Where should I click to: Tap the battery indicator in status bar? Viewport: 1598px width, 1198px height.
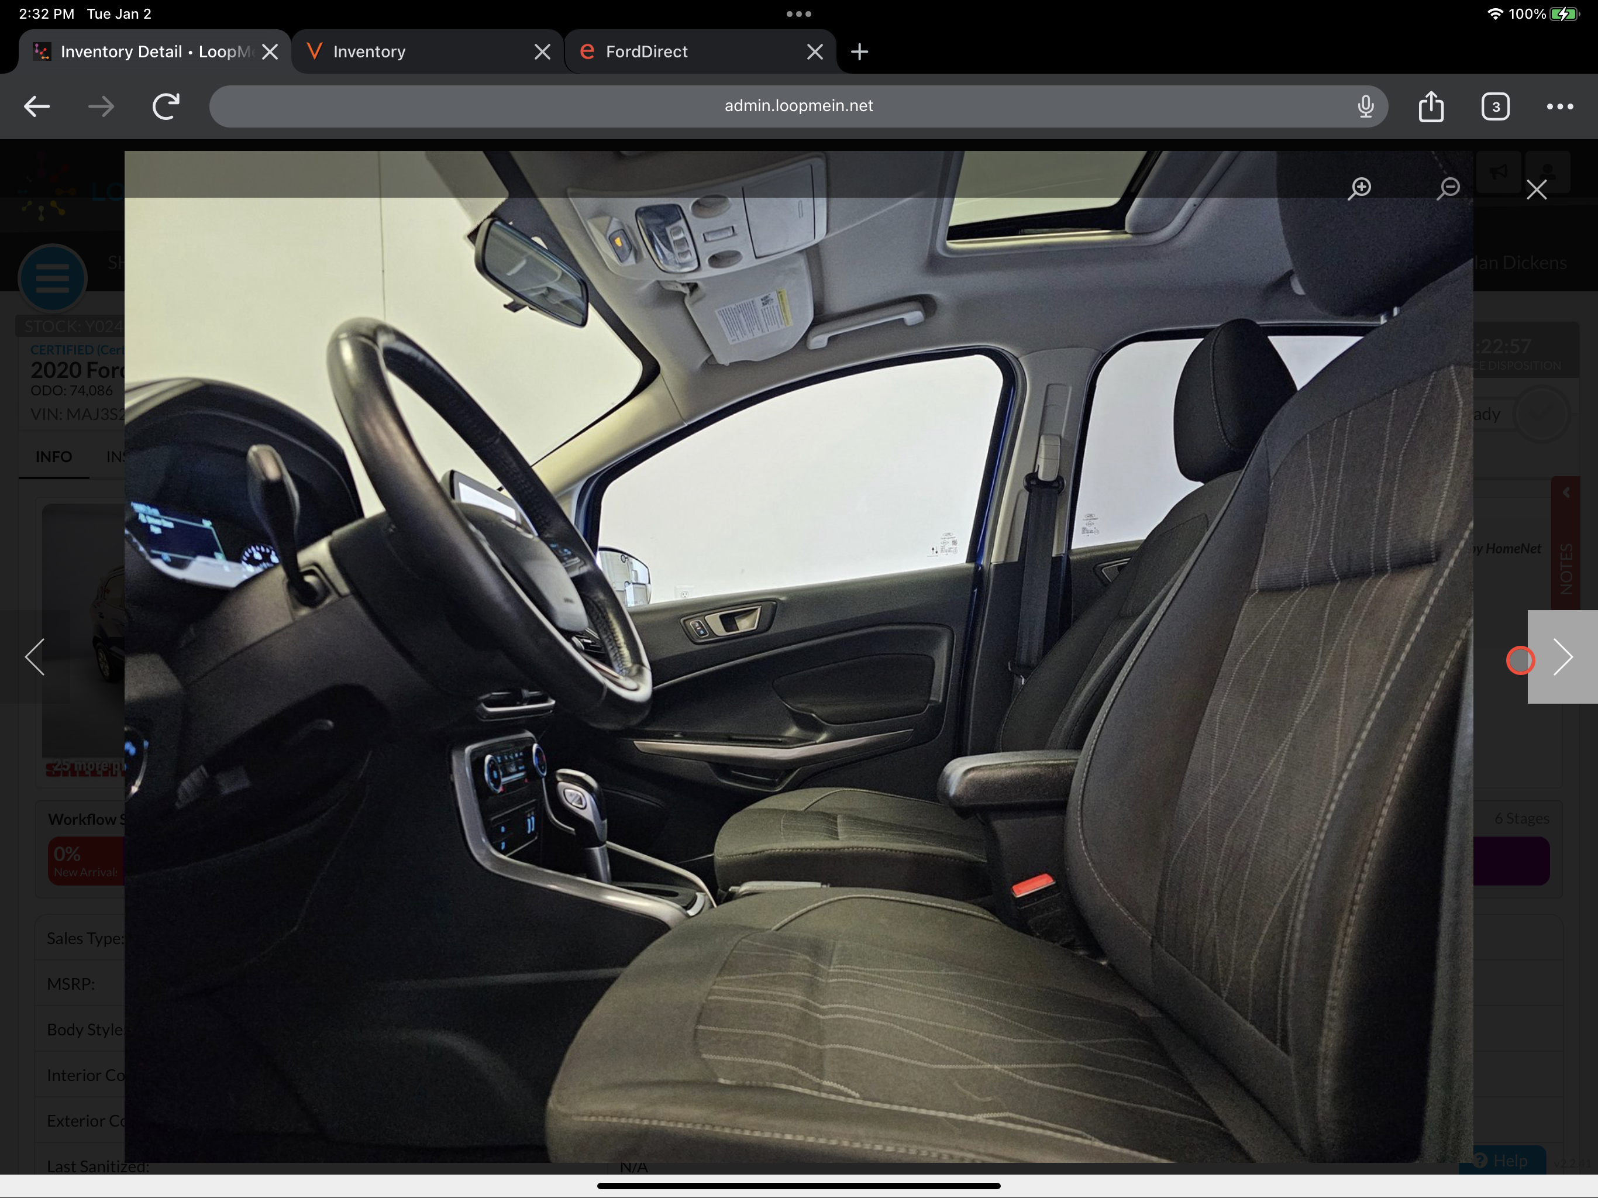(1563, 13)
